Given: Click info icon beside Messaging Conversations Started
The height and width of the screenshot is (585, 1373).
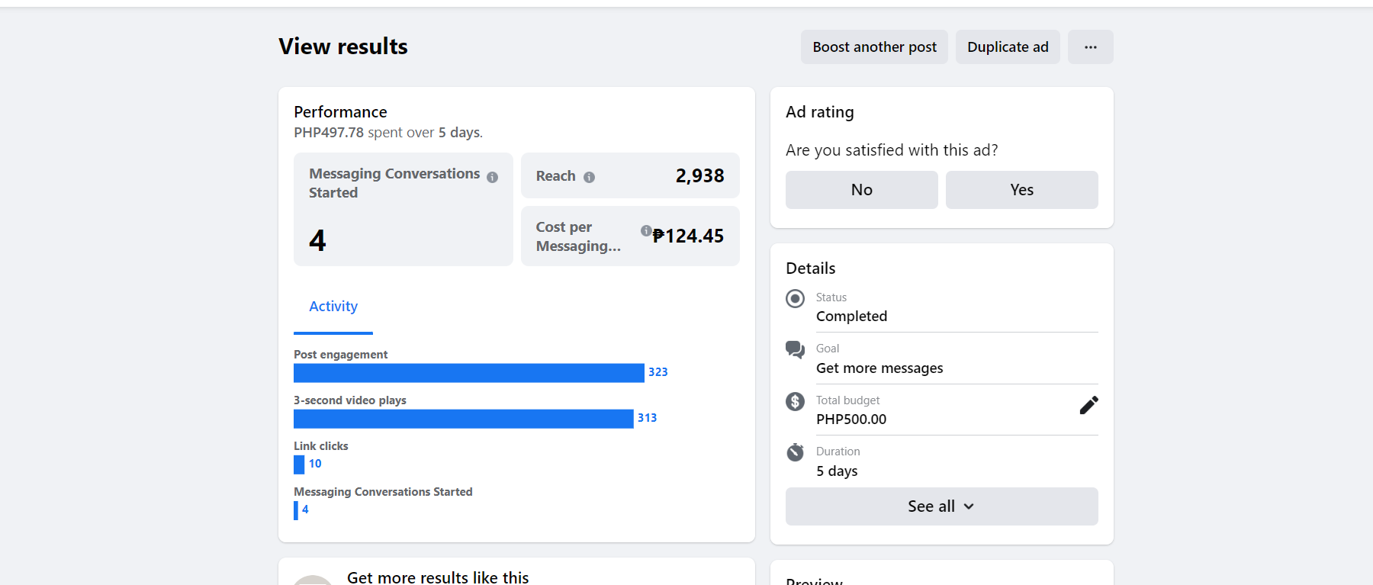Looking at the screenshot, I should point(493,177).
